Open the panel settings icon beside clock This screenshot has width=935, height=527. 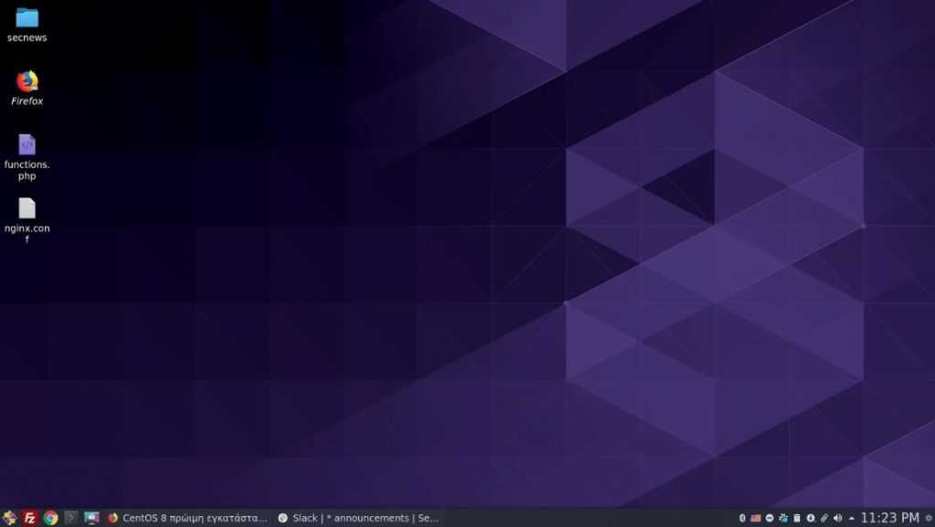(x=929, y=518)
